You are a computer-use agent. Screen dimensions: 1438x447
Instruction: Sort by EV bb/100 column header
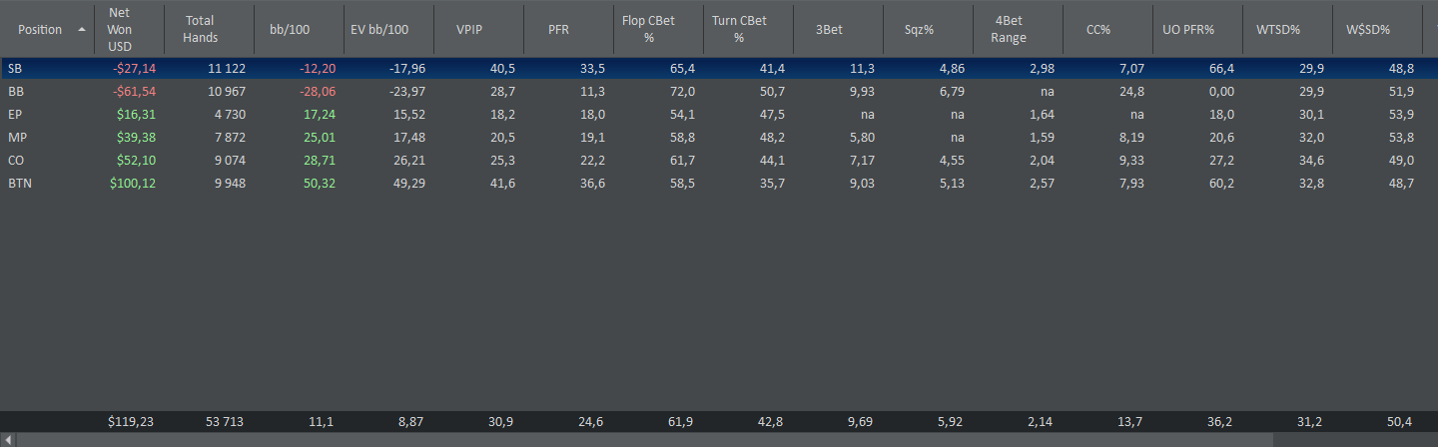(x=379, y=29)
